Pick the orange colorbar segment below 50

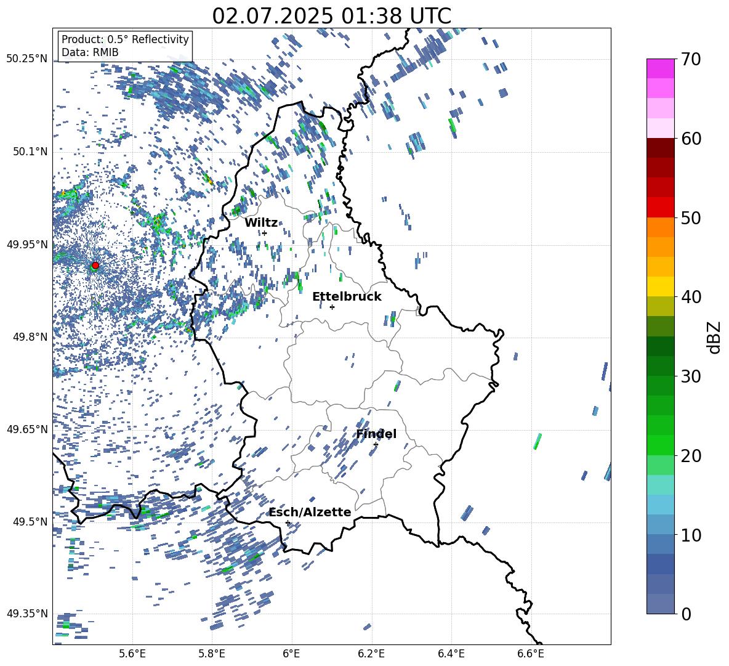pyautogui.click(x=661, y=227)
